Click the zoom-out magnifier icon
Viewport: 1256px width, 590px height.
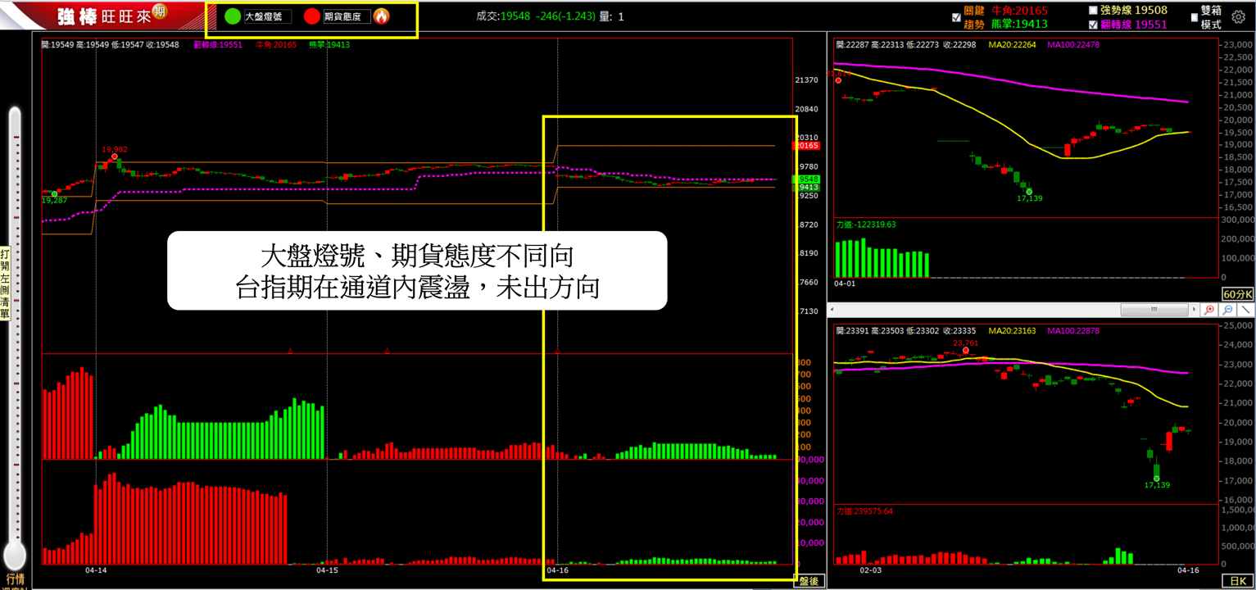(x=1227, y=311)
